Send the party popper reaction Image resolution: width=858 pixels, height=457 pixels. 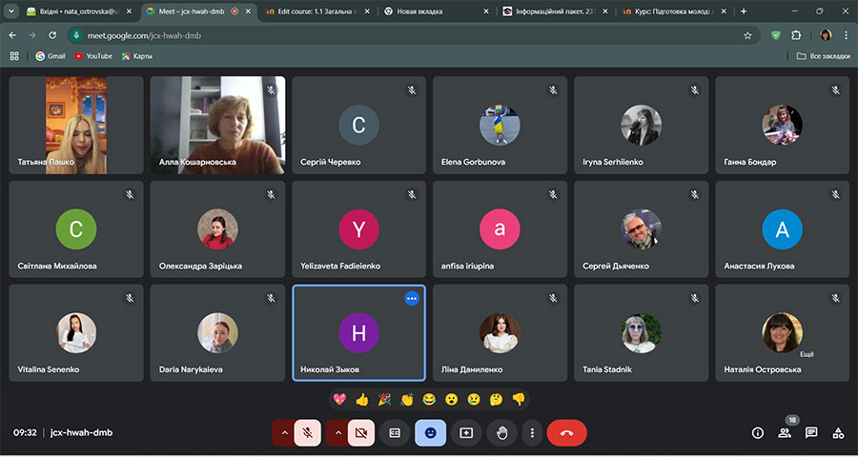[384, 400]
